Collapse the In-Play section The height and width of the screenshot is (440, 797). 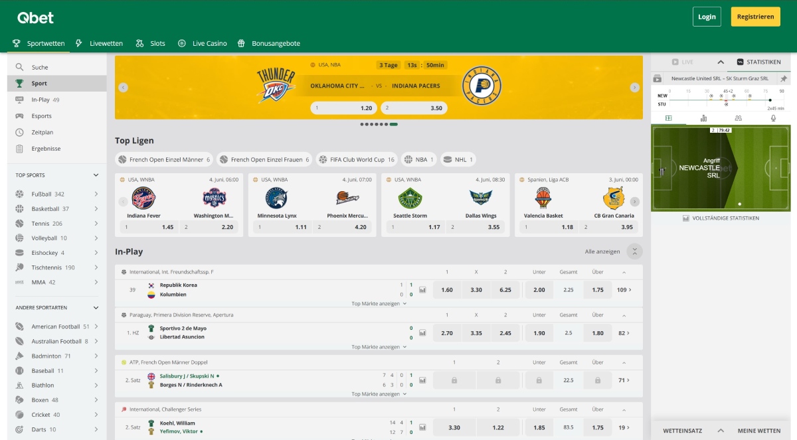point(635,252)
